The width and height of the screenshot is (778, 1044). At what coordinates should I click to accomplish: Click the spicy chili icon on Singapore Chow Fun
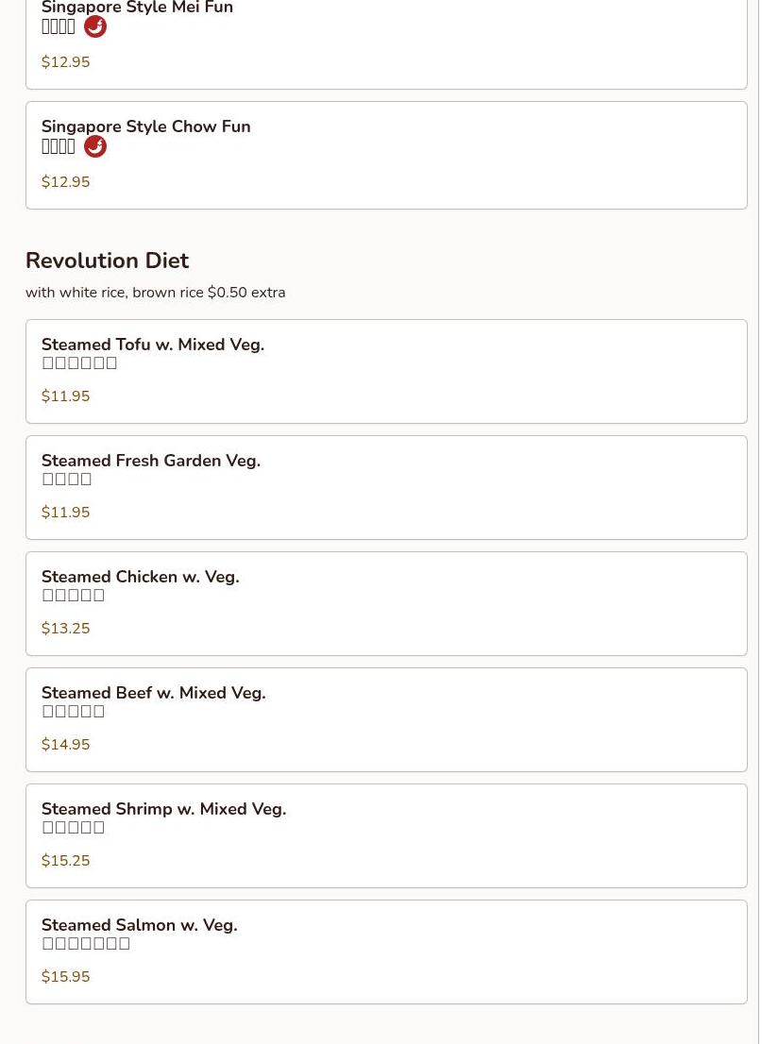95,146
